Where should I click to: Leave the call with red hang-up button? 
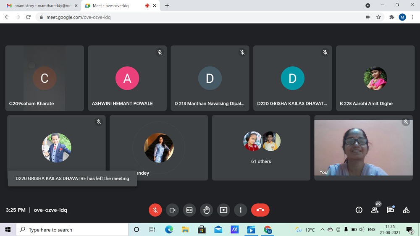pos(260,210)
